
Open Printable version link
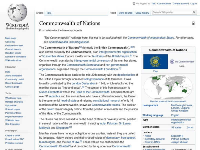click(x=14, y=143)
